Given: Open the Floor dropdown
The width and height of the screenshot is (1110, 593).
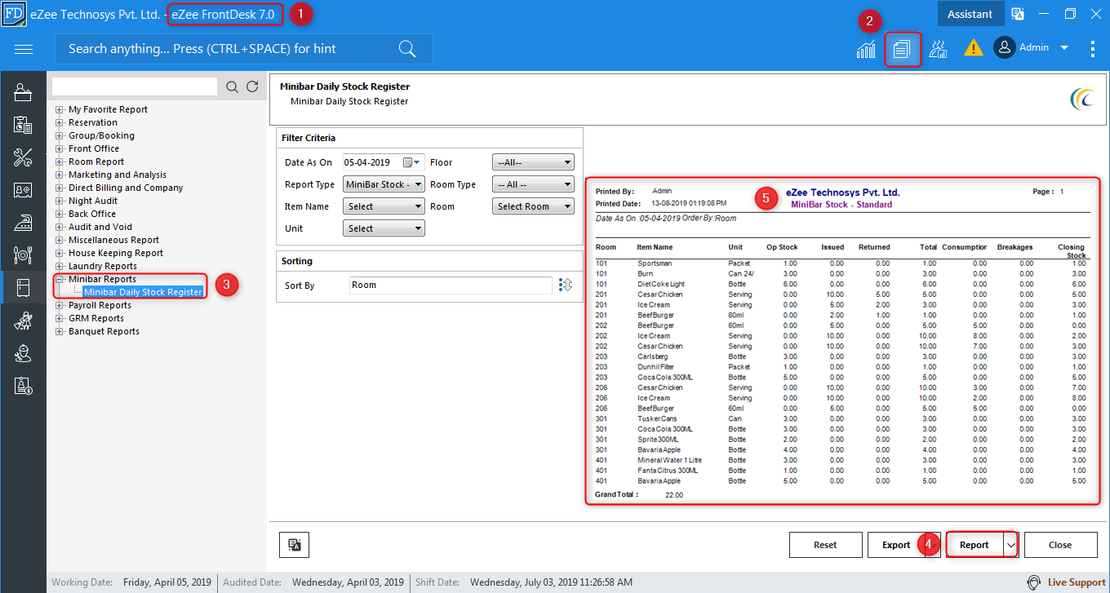Looking at the screenshot, I should [x=533, y=162].
